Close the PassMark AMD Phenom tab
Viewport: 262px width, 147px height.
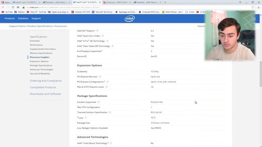160,2
